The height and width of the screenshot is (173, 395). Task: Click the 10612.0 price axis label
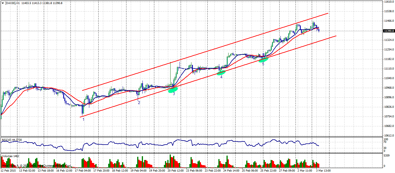coord(389,136)
